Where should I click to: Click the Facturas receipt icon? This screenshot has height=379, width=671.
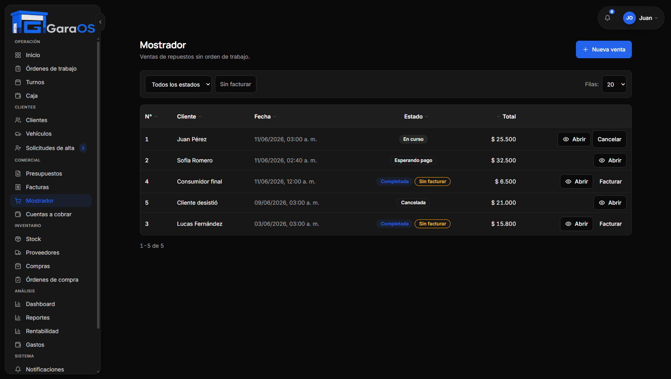18,187
